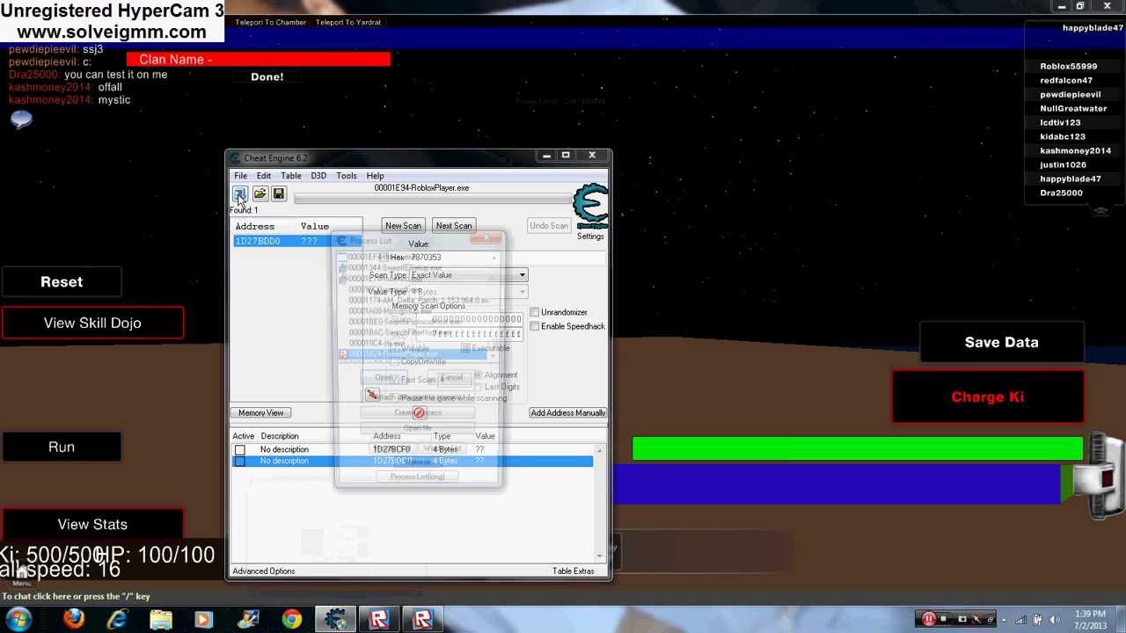
Task: Open the Windows Start menu
Action: (18, 619)
